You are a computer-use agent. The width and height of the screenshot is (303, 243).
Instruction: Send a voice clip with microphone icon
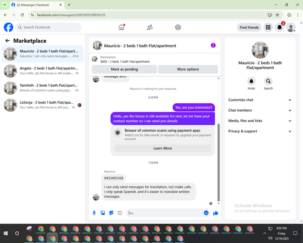click(94, 213)
